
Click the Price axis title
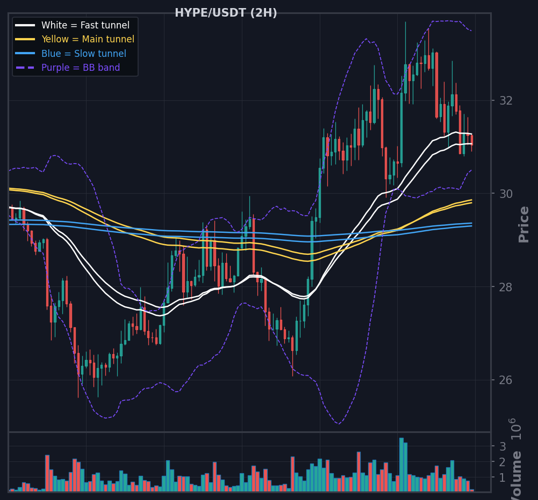[x=523, y=225]
